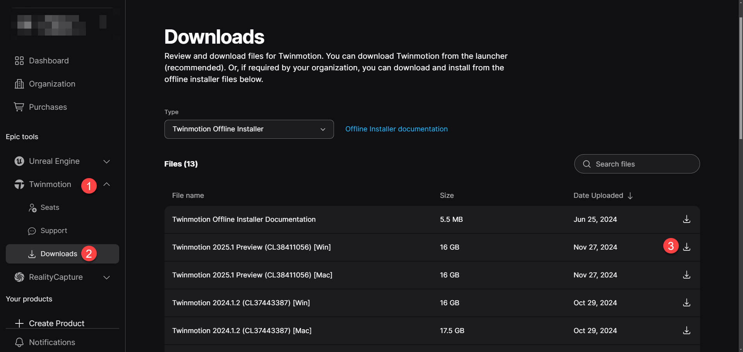Download Twinmotion 2024.1.2 [Mac] installer
The width and height of the screenshot is (743, 352).
pyautogui.click(x=687, y=330)
